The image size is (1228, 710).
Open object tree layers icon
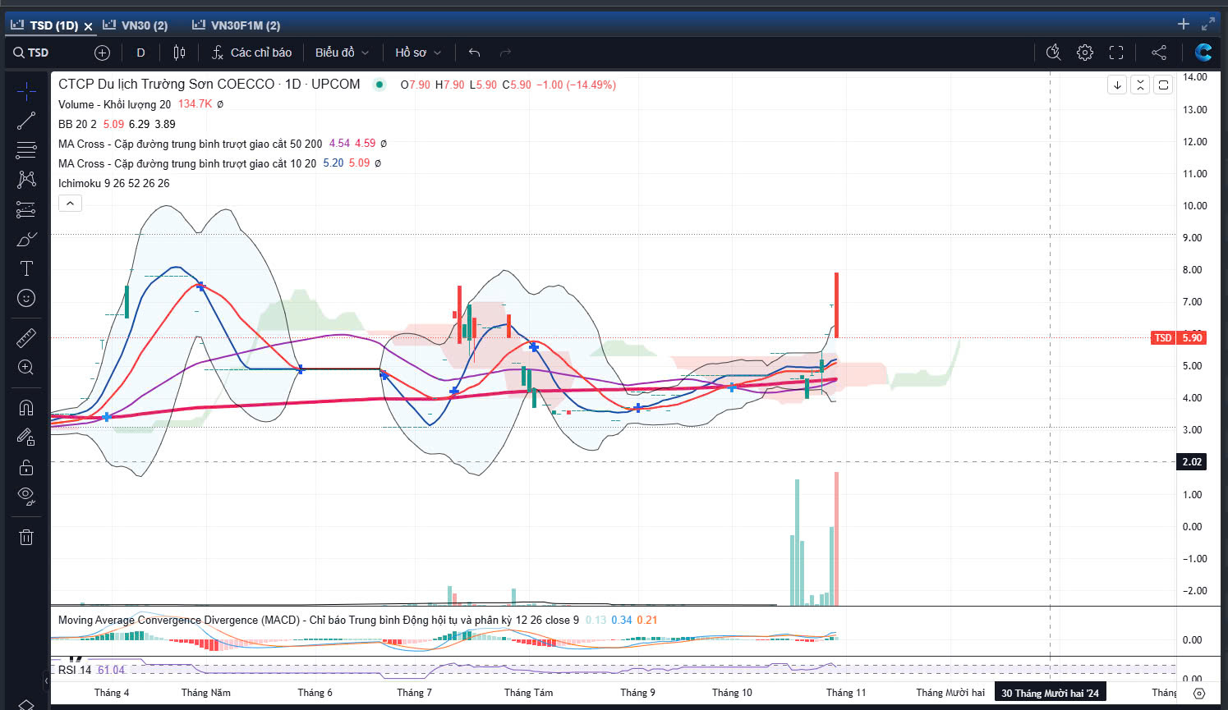[26, 704]
